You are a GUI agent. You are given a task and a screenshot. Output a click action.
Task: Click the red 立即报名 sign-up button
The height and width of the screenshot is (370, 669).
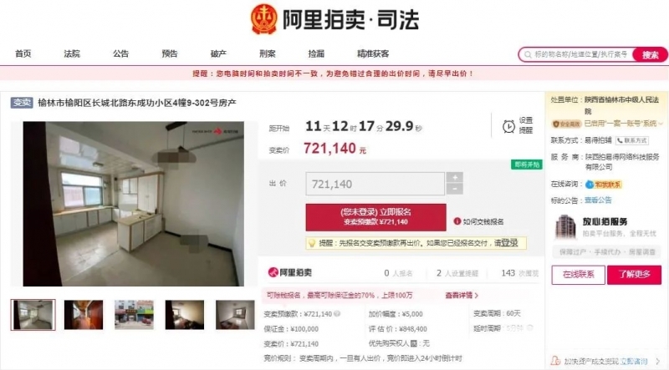tap(375, 217)
